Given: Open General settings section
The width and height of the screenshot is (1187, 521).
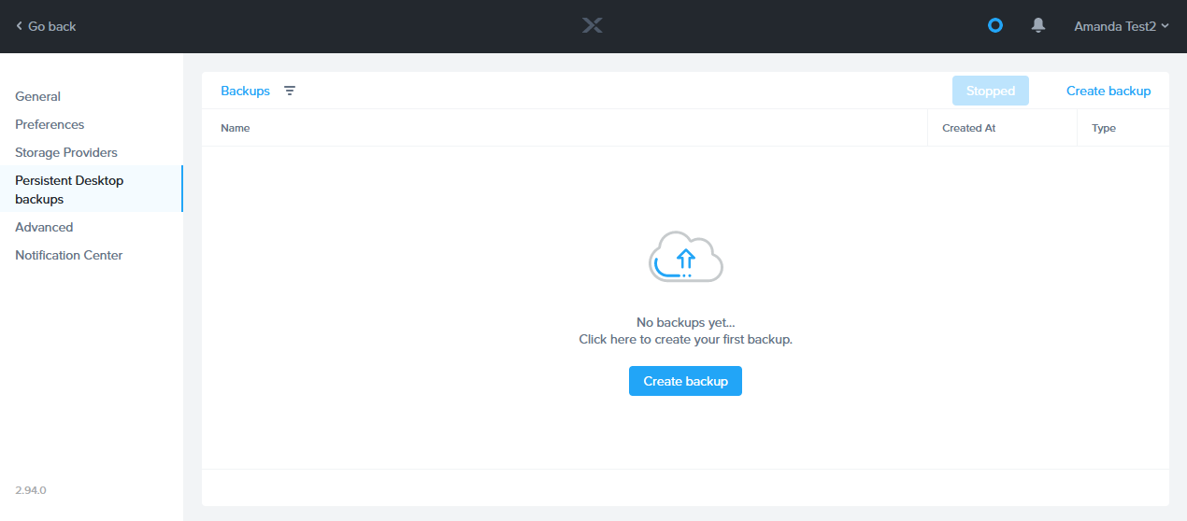Looking at the screenshot, I should coord(38,96).
